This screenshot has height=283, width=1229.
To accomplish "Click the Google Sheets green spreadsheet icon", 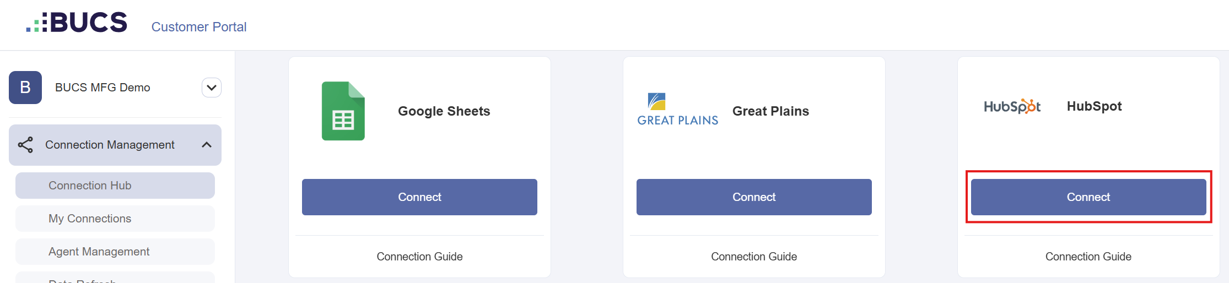I will pyautogui.click(x=343, y=111).
